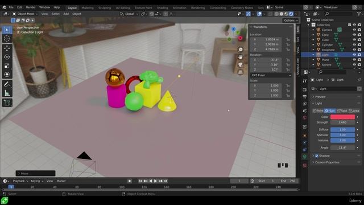Open the Render menu
The width and height of the screenshot is (364, 205).
coord(31,7)
